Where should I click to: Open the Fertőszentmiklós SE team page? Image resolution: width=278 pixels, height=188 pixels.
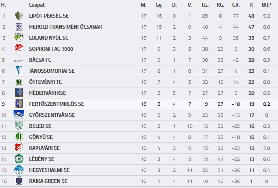tap(56, 104)
